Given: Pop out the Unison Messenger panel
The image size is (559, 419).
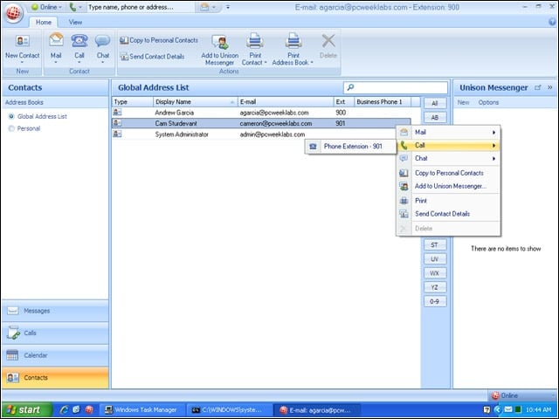Looking at the screenshot, I should point(538,87).
